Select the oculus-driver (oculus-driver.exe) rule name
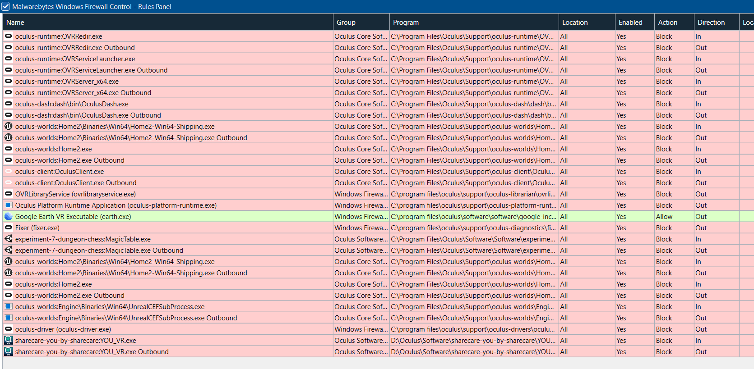This screenshot has height=369, width=754. click(x=63, y=329)
